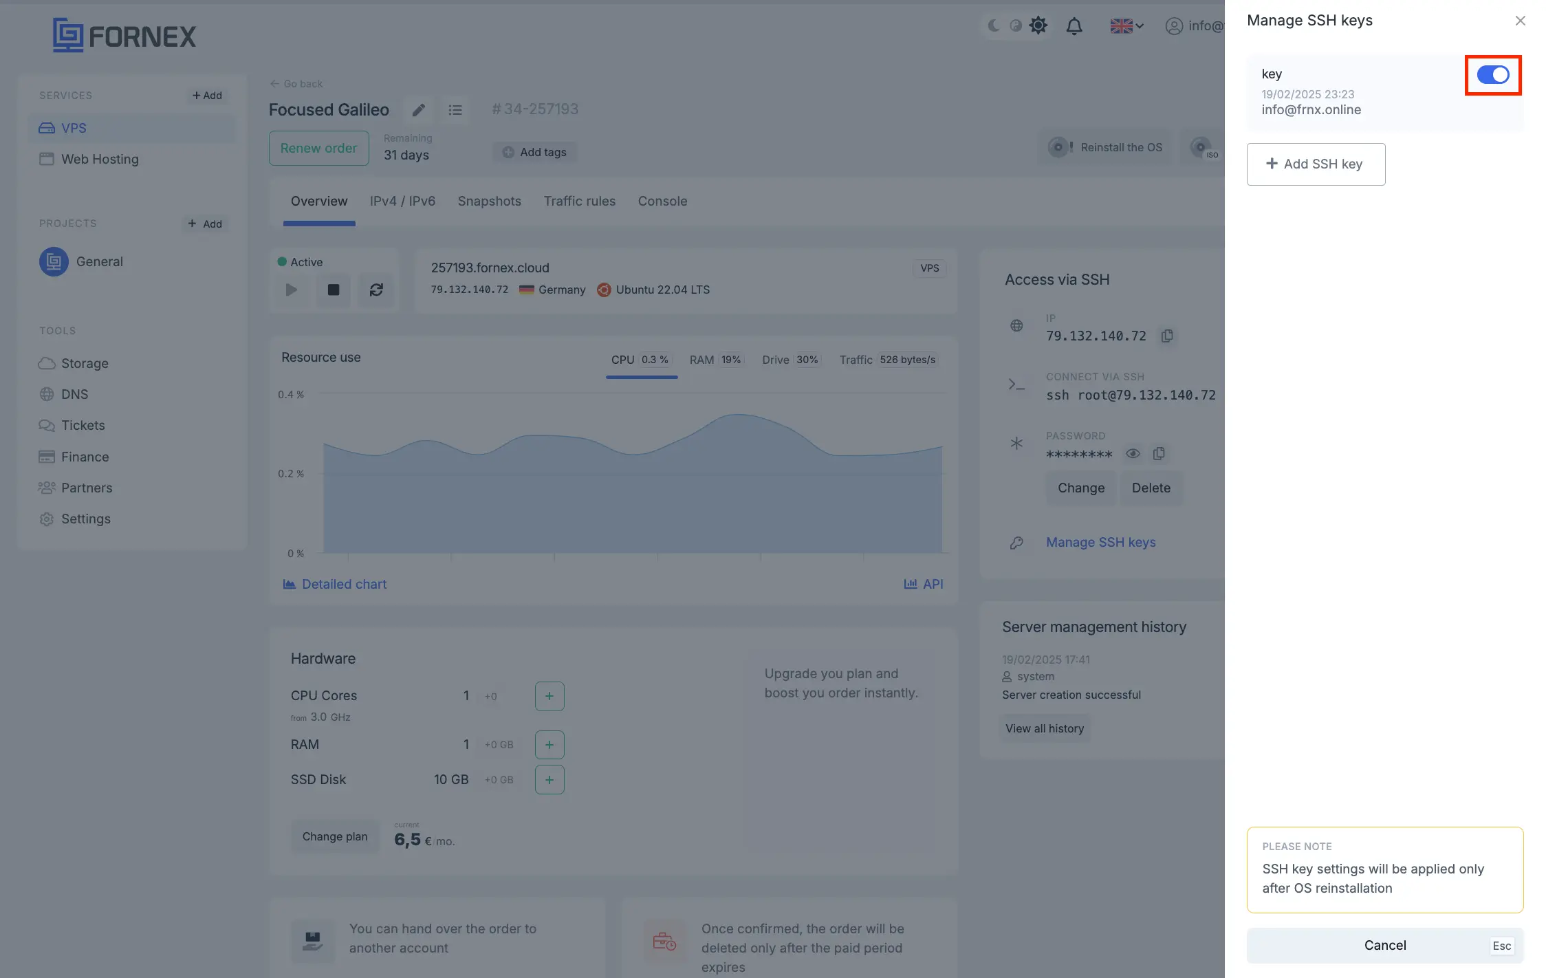Screen dimensions: 1546x978
Task: Close the Manage SSH keys panel
Action: click(1520, 21)
